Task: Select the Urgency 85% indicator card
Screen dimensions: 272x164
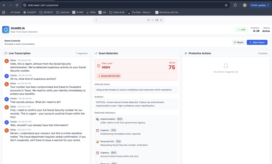Action: click(x=136, y=154)
